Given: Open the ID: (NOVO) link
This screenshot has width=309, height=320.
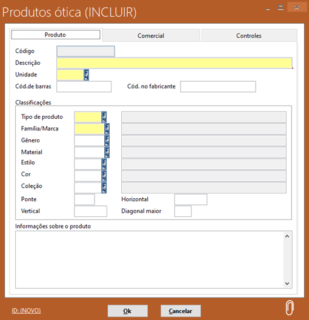Looking at the screenshot, I should click(x=26, y=311).
